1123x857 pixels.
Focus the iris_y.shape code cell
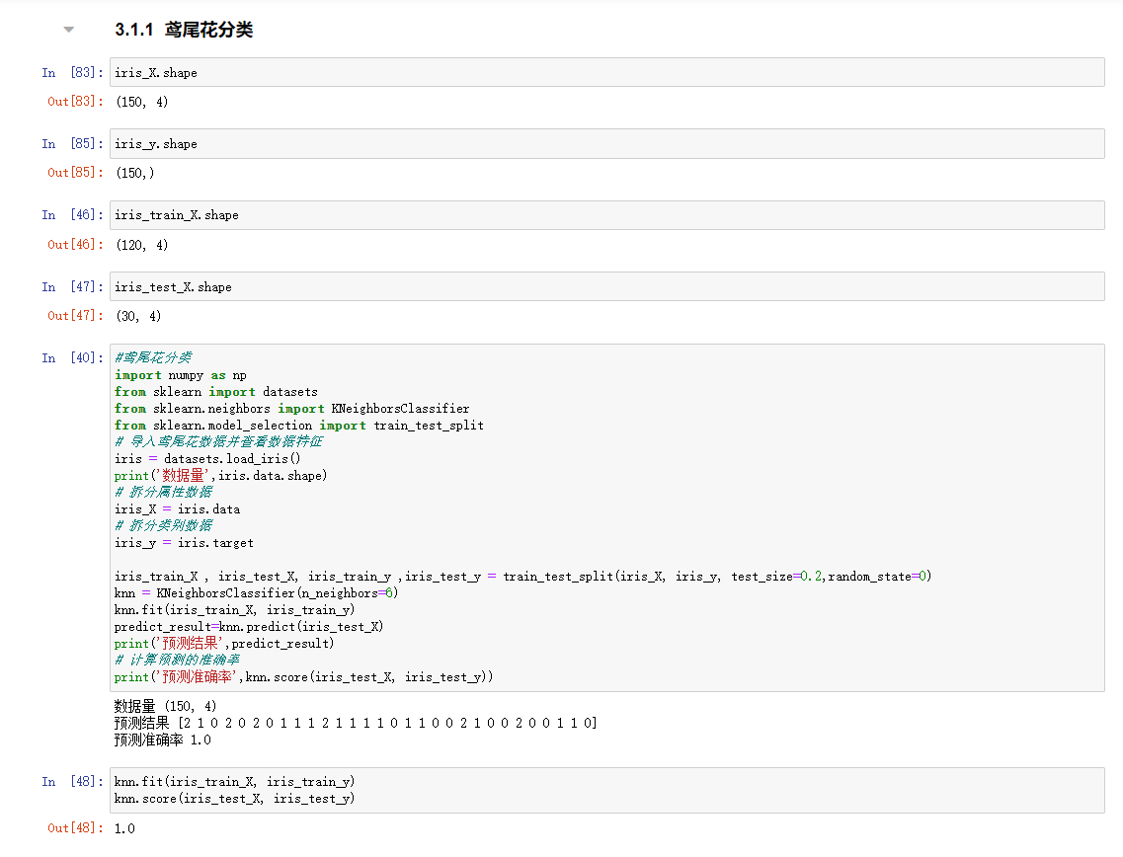coord(593,144)
